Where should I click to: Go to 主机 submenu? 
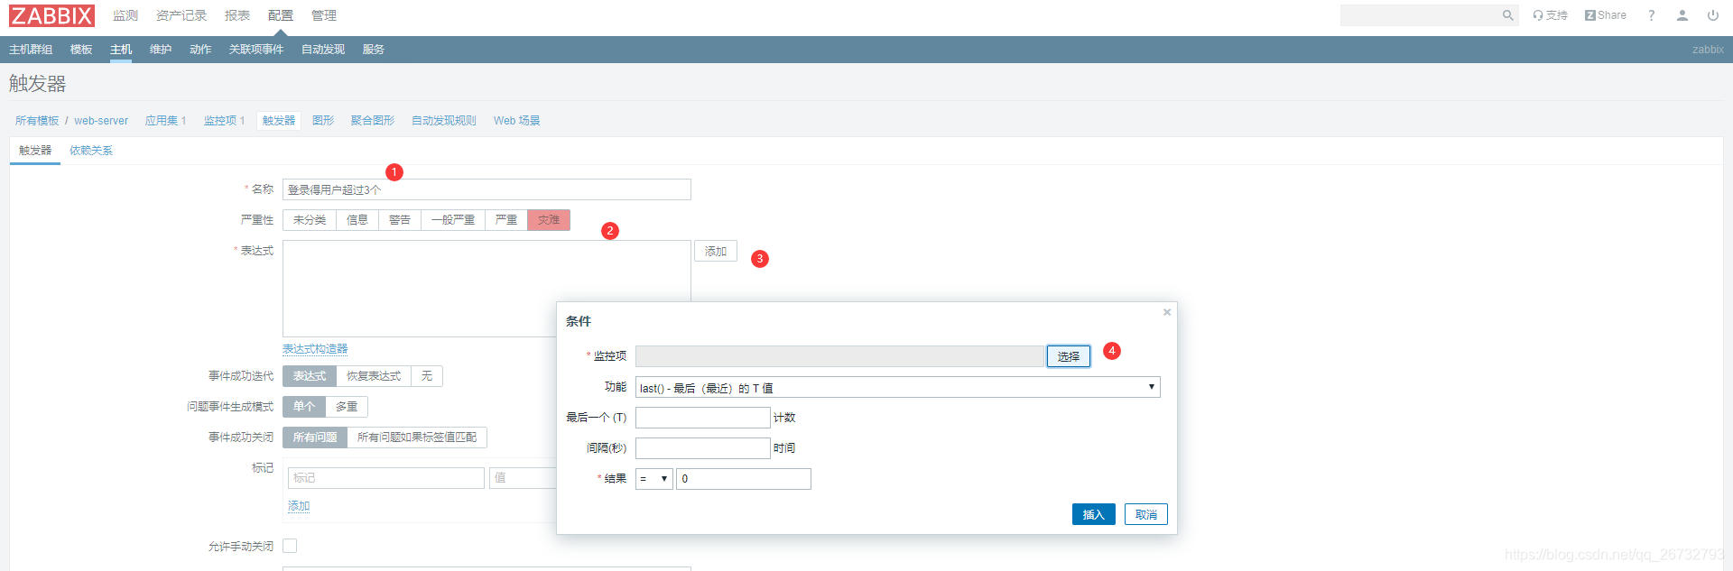(121, 50)
